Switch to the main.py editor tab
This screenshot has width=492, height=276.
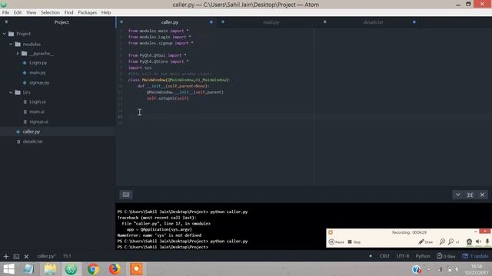click(271, 22)
